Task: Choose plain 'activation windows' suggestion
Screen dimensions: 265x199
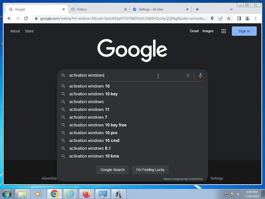Action: coord(132,102)
